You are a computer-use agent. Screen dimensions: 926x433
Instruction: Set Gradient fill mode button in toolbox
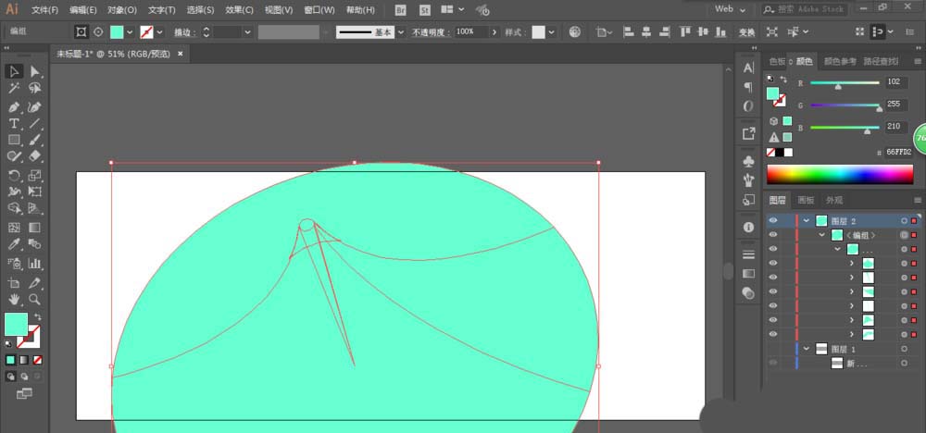pos(24,360)
